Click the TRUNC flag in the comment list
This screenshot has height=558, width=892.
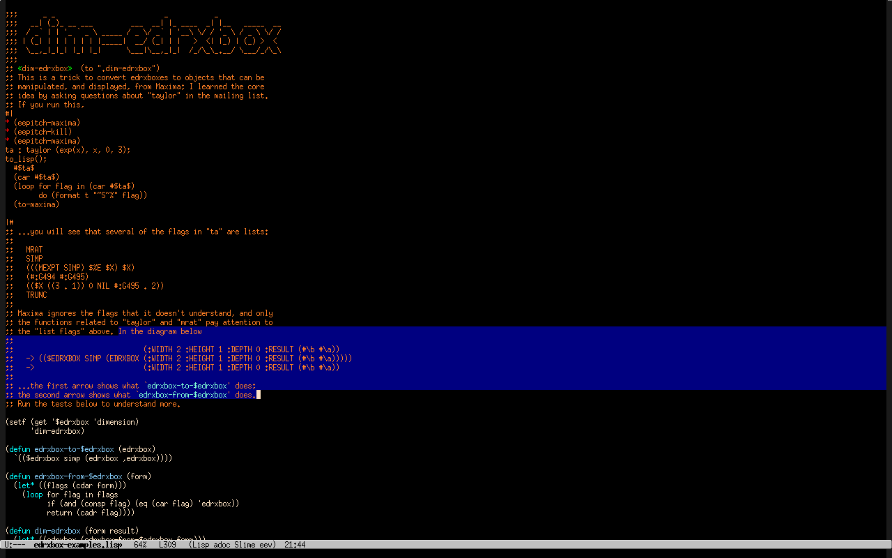click(x=36, y=295)
